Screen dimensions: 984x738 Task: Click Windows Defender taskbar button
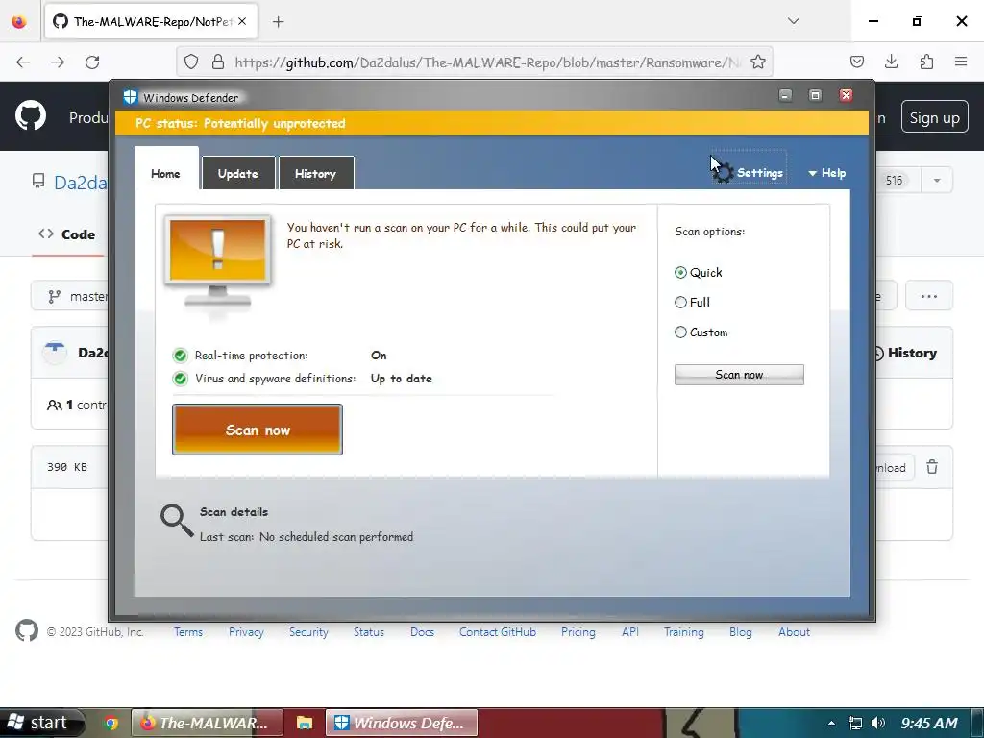402,723
